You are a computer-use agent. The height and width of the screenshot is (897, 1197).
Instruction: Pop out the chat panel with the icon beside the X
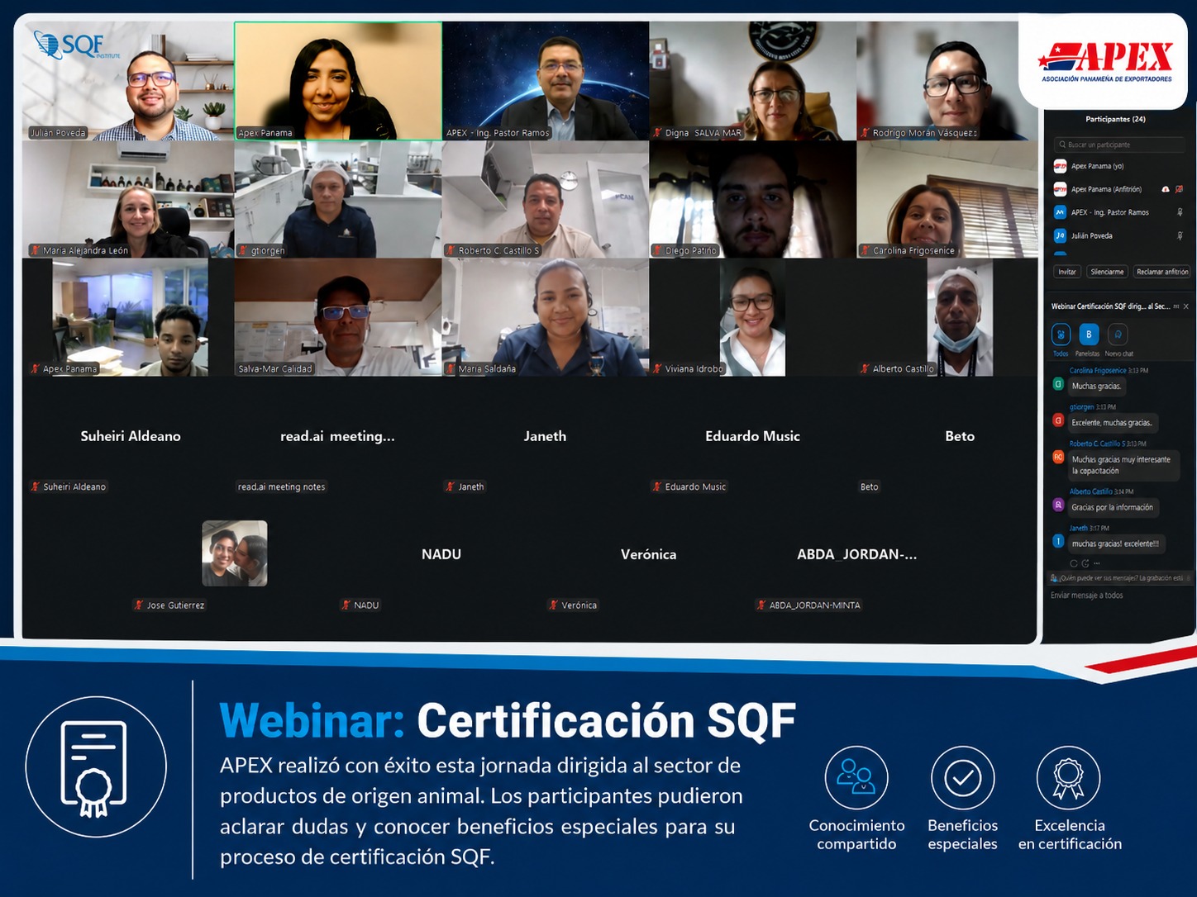click(x=1176, y=306)
